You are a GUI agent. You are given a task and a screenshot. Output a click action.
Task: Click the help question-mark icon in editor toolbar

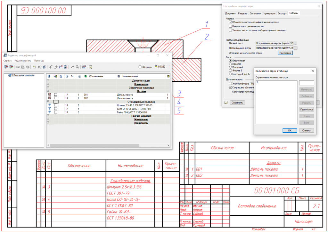(x=91, y=67)
